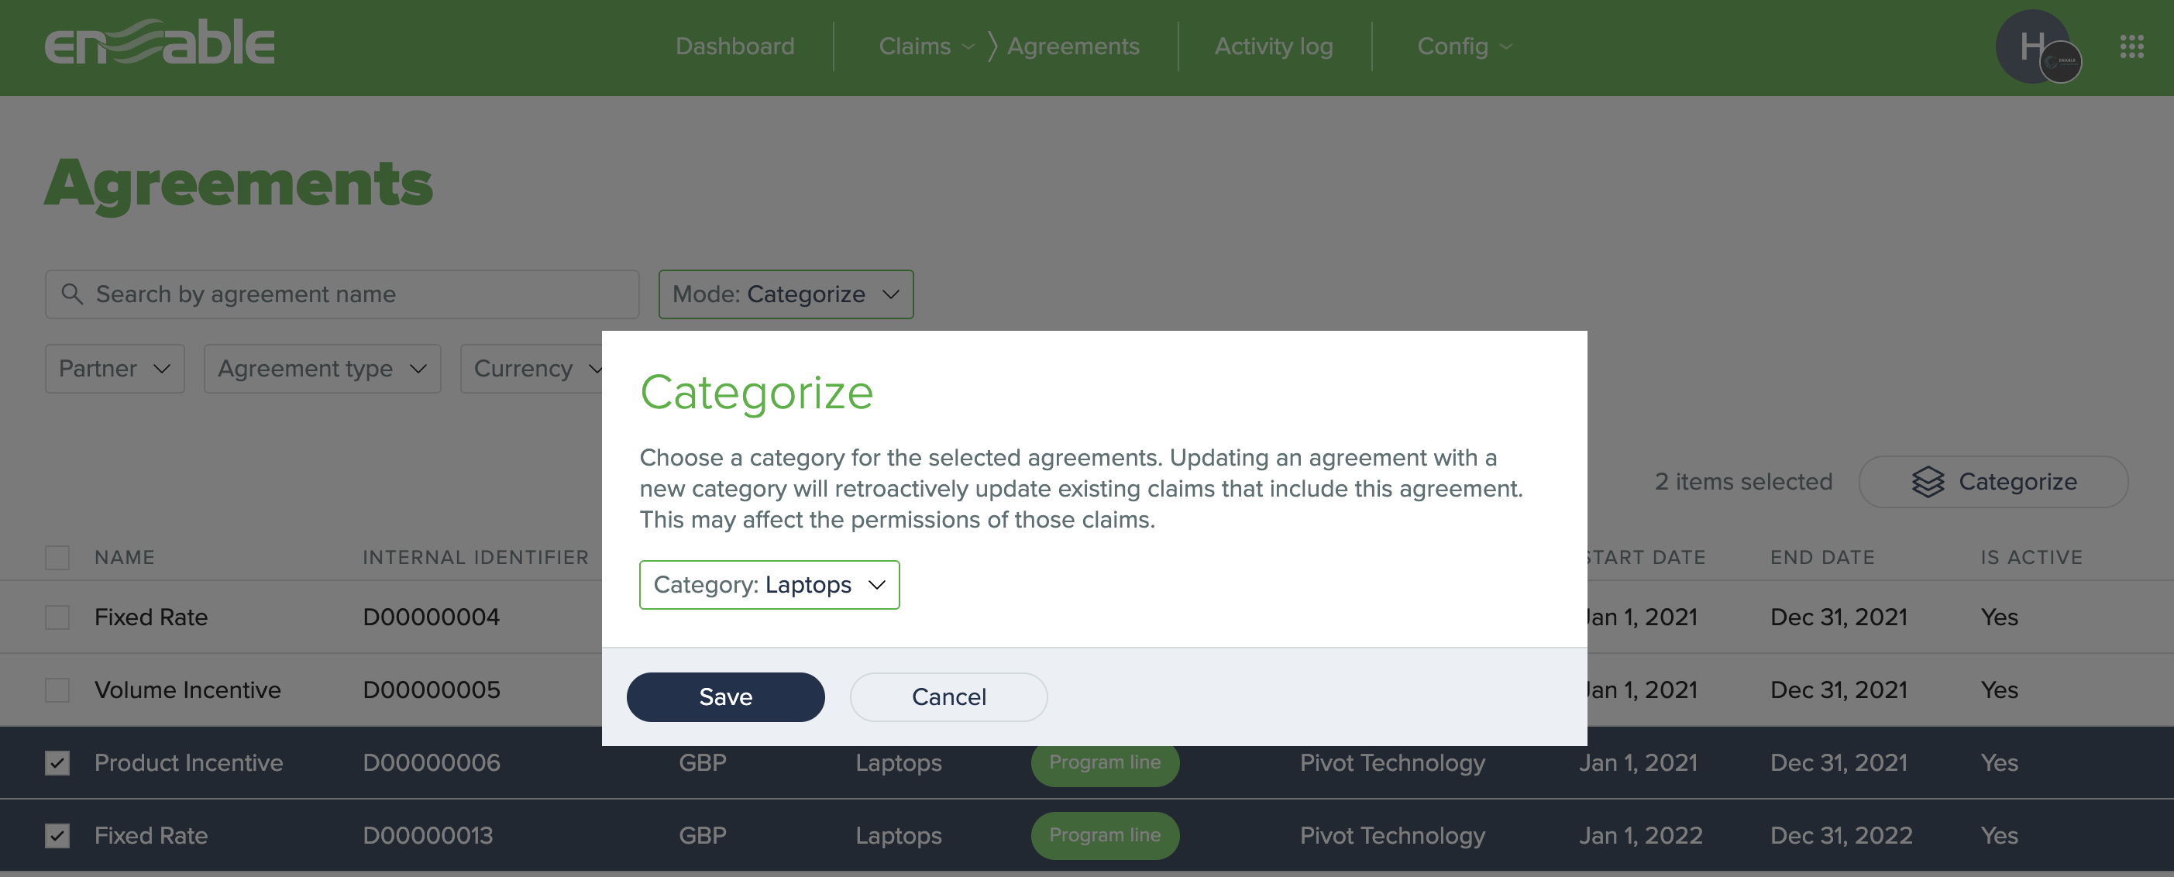Uncheck the Product Incentive checkbox
Screen dimensions: 2174x877
57,762
